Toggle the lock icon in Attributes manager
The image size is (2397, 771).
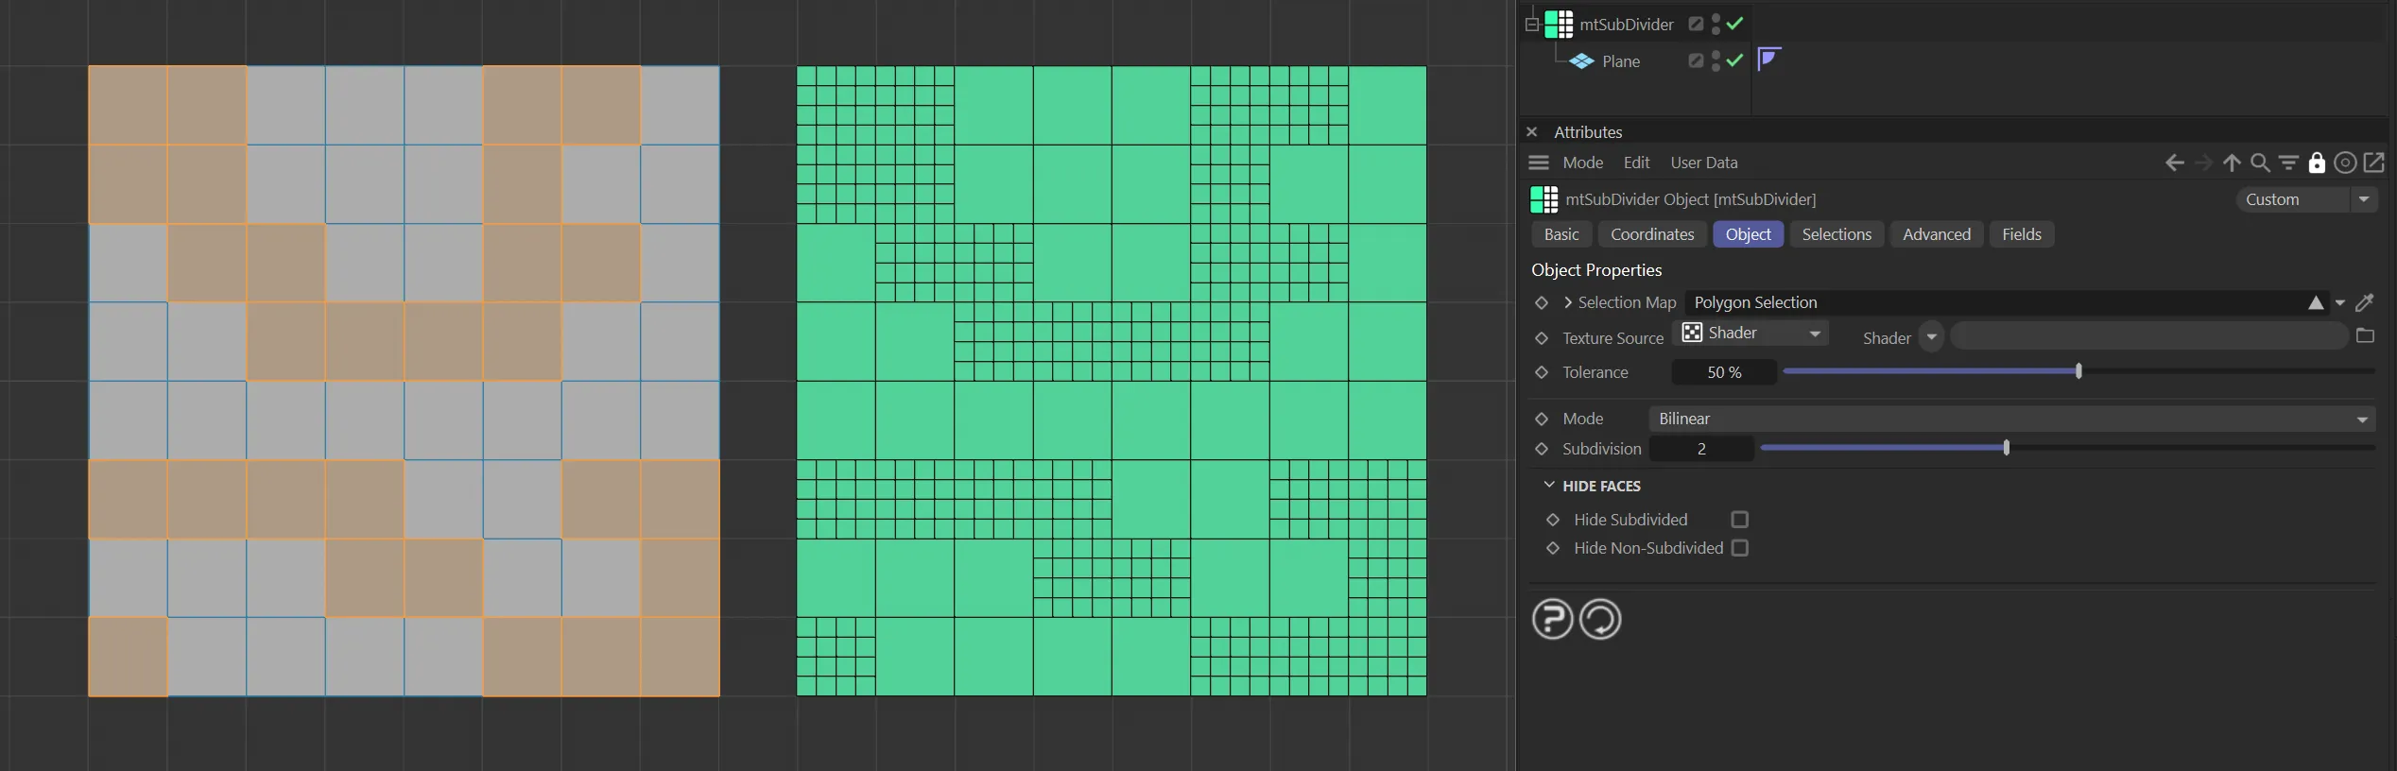tap(2317, 163)
